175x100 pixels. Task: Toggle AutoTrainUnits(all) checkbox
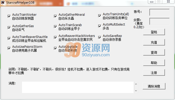point(100,16)
